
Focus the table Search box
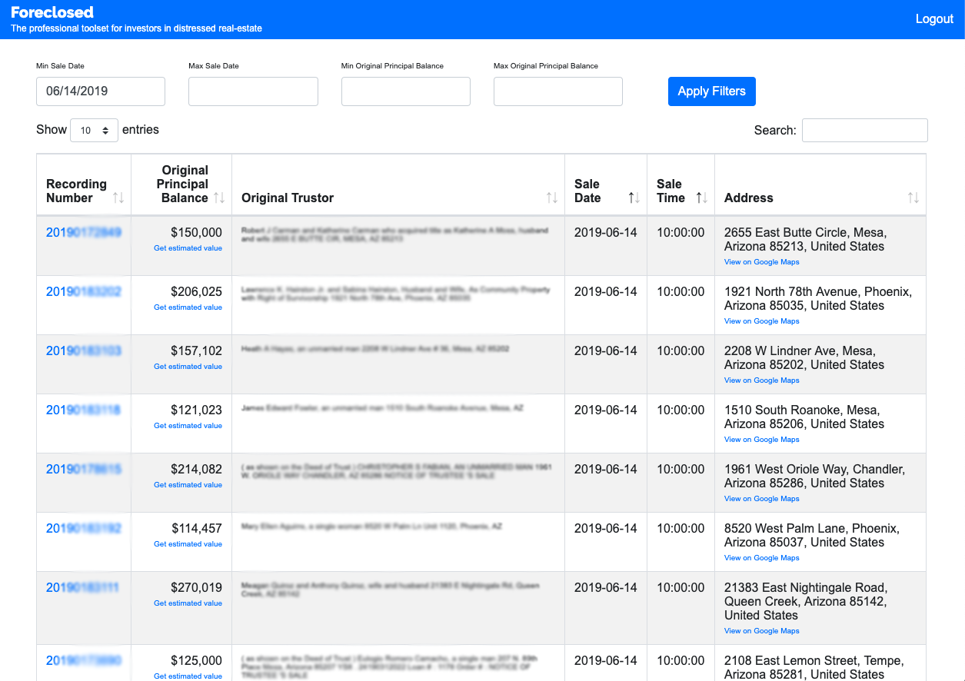point(864,130)
